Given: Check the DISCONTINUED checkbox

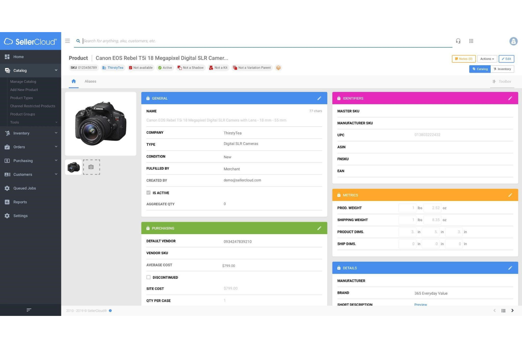Looking at the screenshot, I should coord(148,277).
